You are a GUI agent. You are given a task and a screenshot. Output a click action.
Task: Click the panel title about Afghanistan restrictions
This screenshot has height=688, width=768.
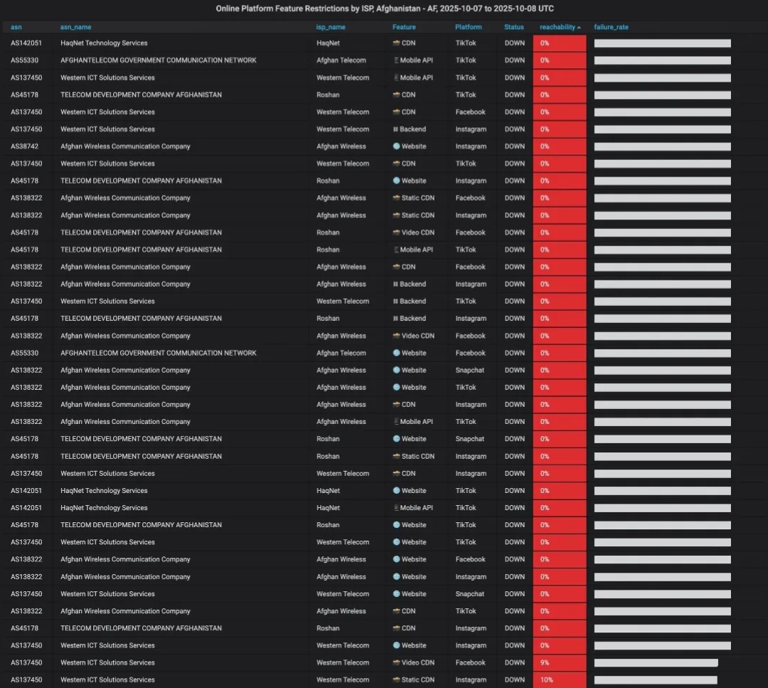pos(384,9)
